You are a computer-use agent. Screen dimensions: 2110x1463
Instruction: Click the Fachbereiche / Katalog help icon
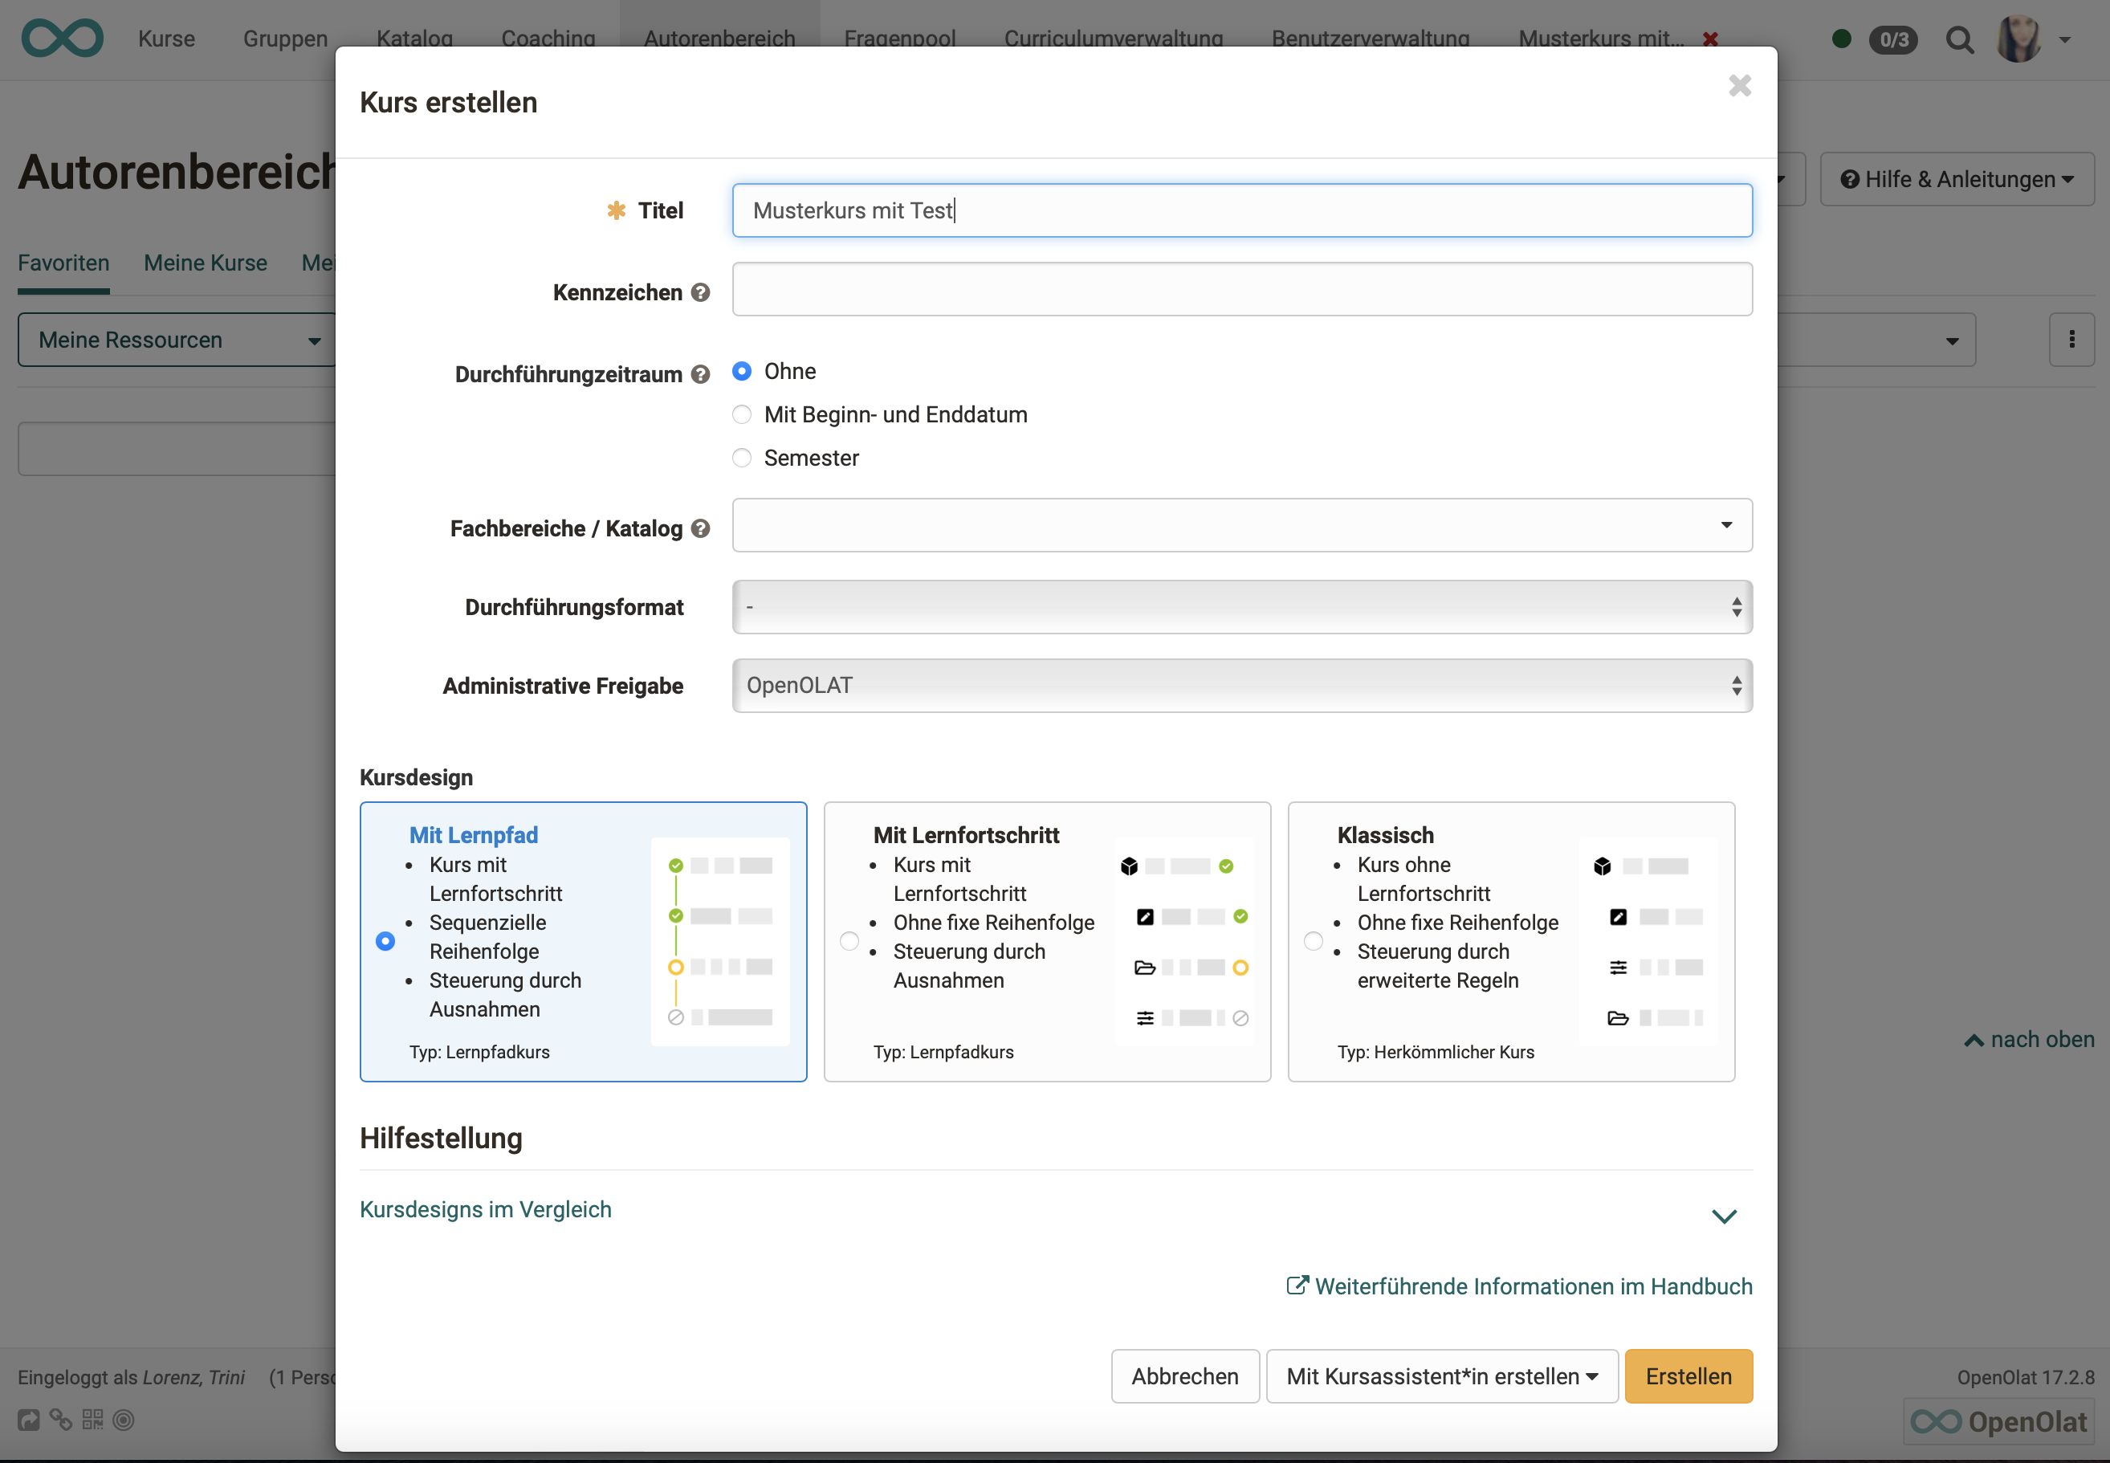(x=700, y=528)
